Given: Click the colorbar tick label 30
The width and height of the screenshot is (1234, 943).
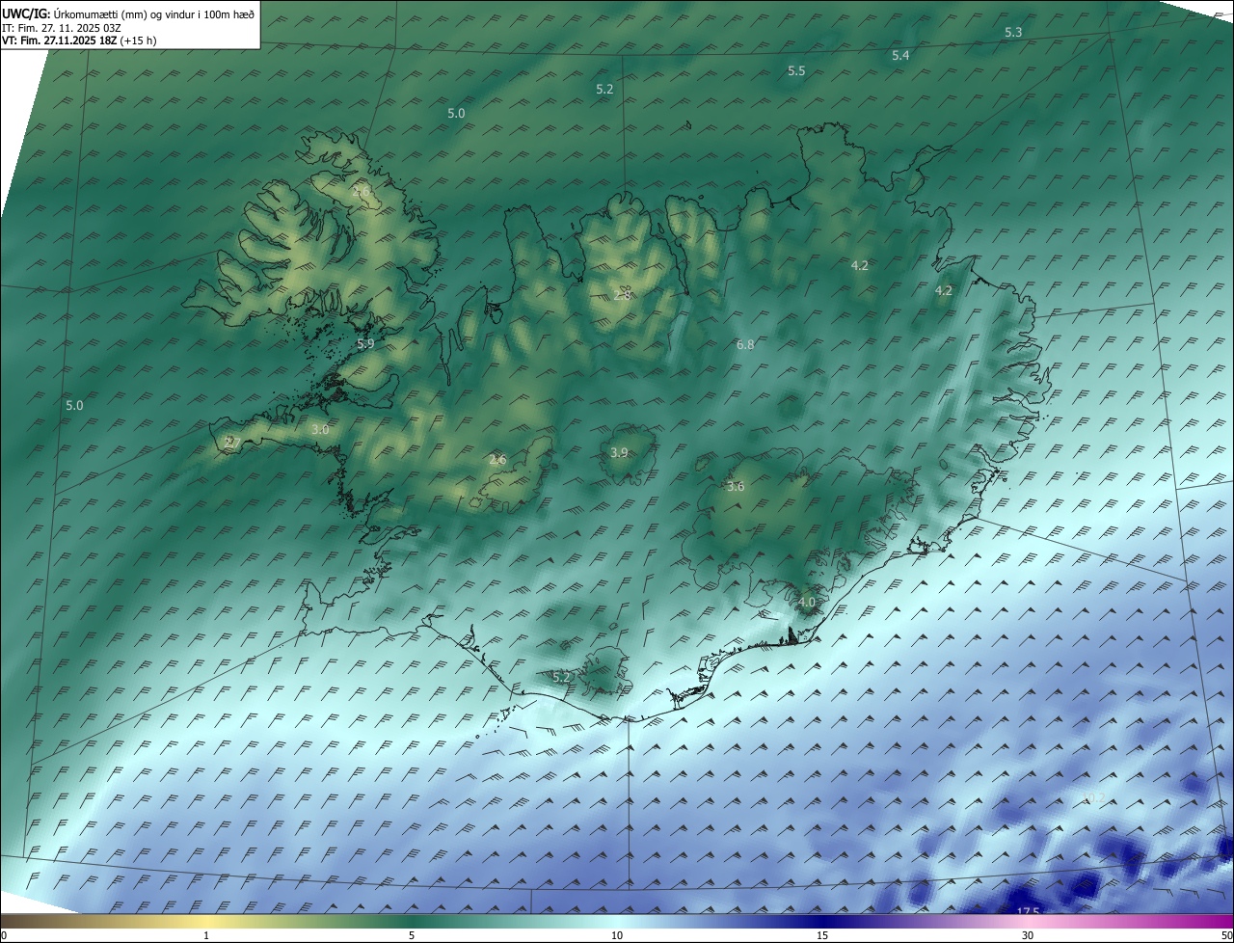Looking at the screenshot, I should click(x=1028, y=936).
